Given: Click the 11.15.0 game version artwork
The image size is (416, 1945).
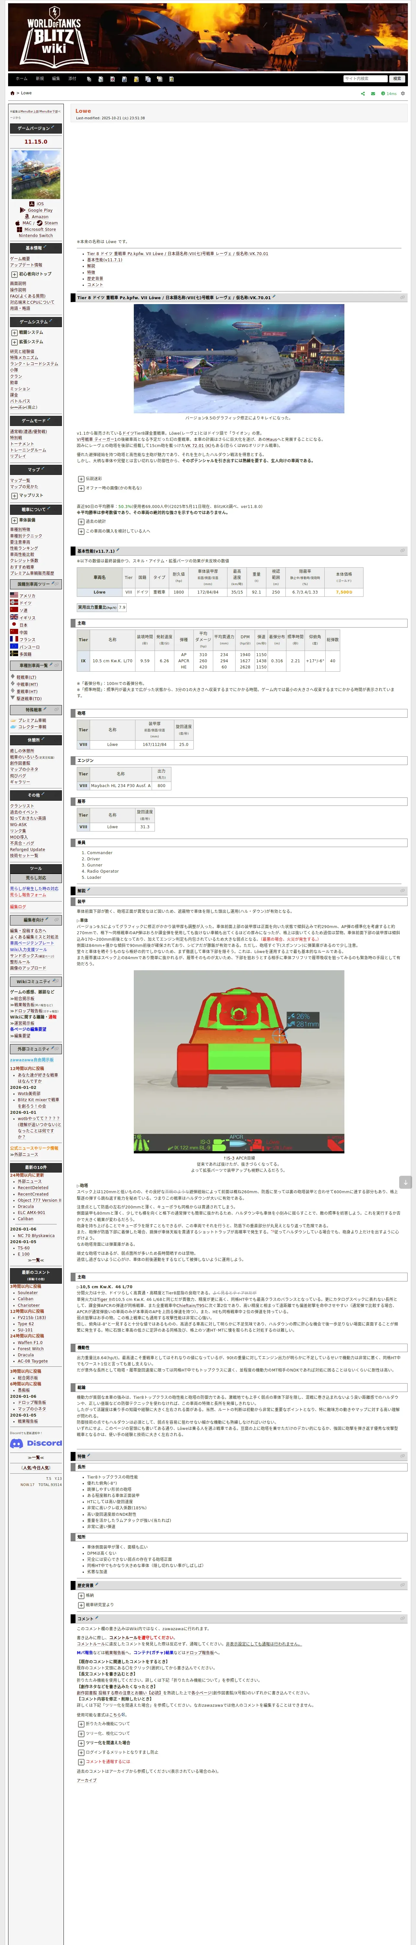Looking at the screenshot, I should 36,174.
